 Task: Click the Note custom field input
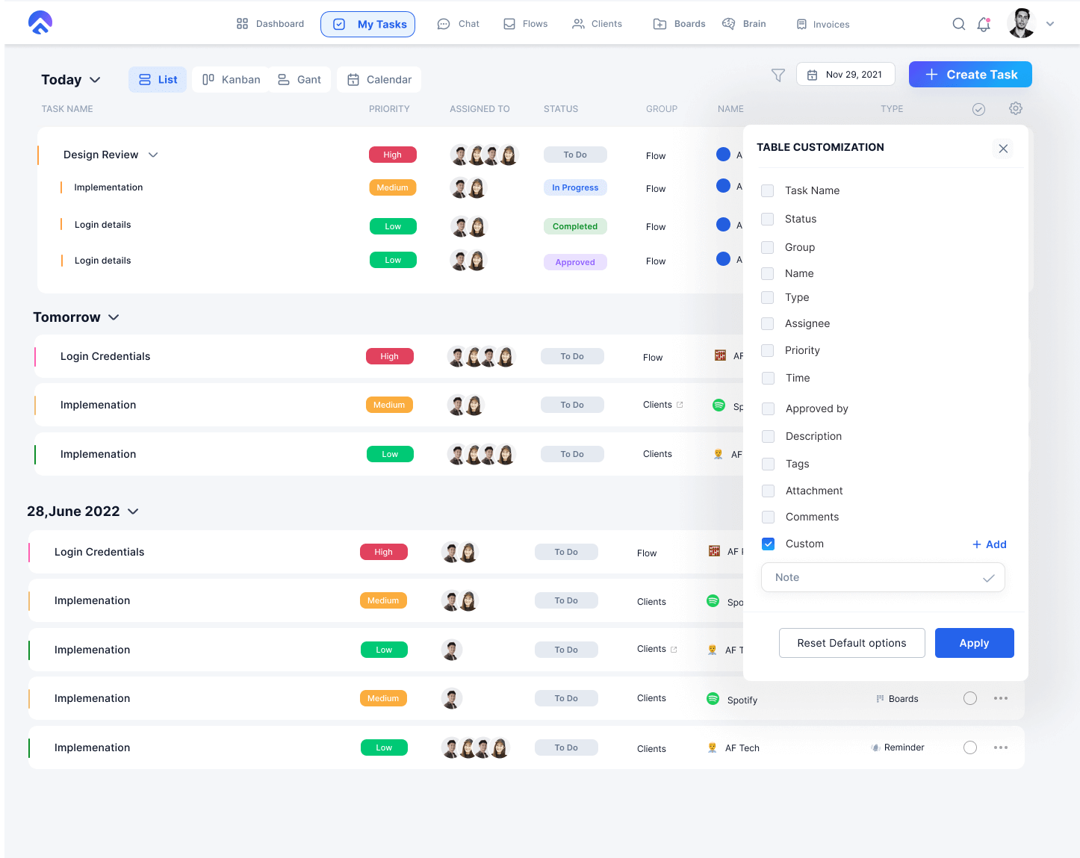[883, 577]
